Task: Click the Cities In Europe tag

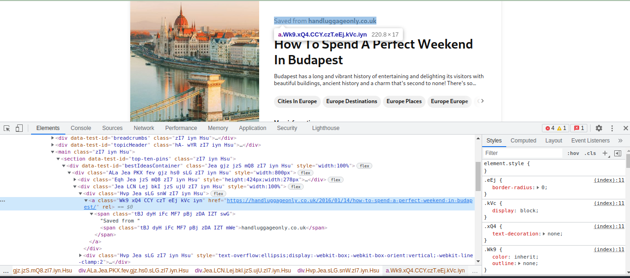Action: coord(297,101)
